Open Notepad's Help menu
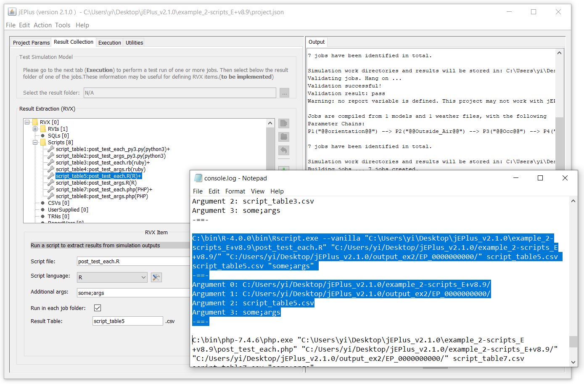This screenshot has width=584, height=384. tap(277, 191)
